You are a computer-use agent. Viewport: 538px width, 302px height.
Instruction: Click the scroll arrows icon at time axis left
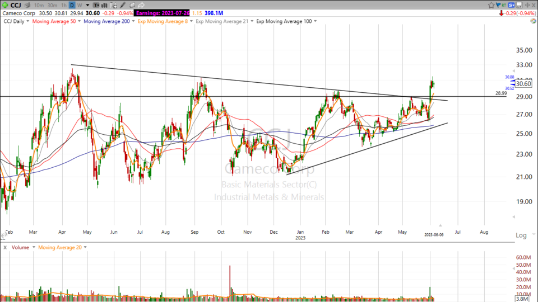click(x=4, y=235)
